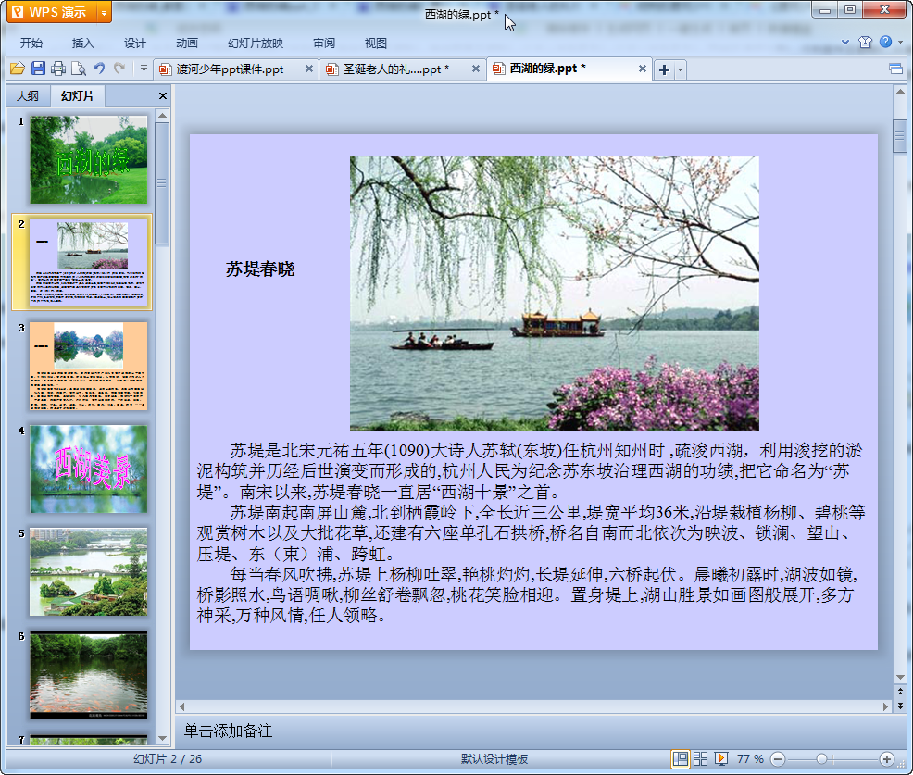
Task: Select slide 5 thumbnail with bridge
Action: pyautogui.click(x=89, y=572)
